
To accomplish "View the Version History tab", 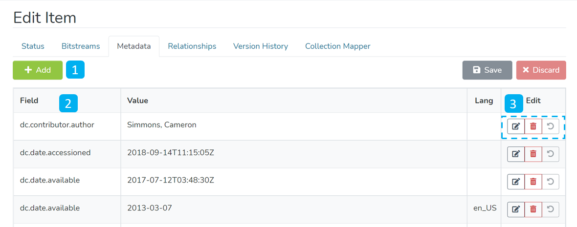I will (x=261, y=46).
